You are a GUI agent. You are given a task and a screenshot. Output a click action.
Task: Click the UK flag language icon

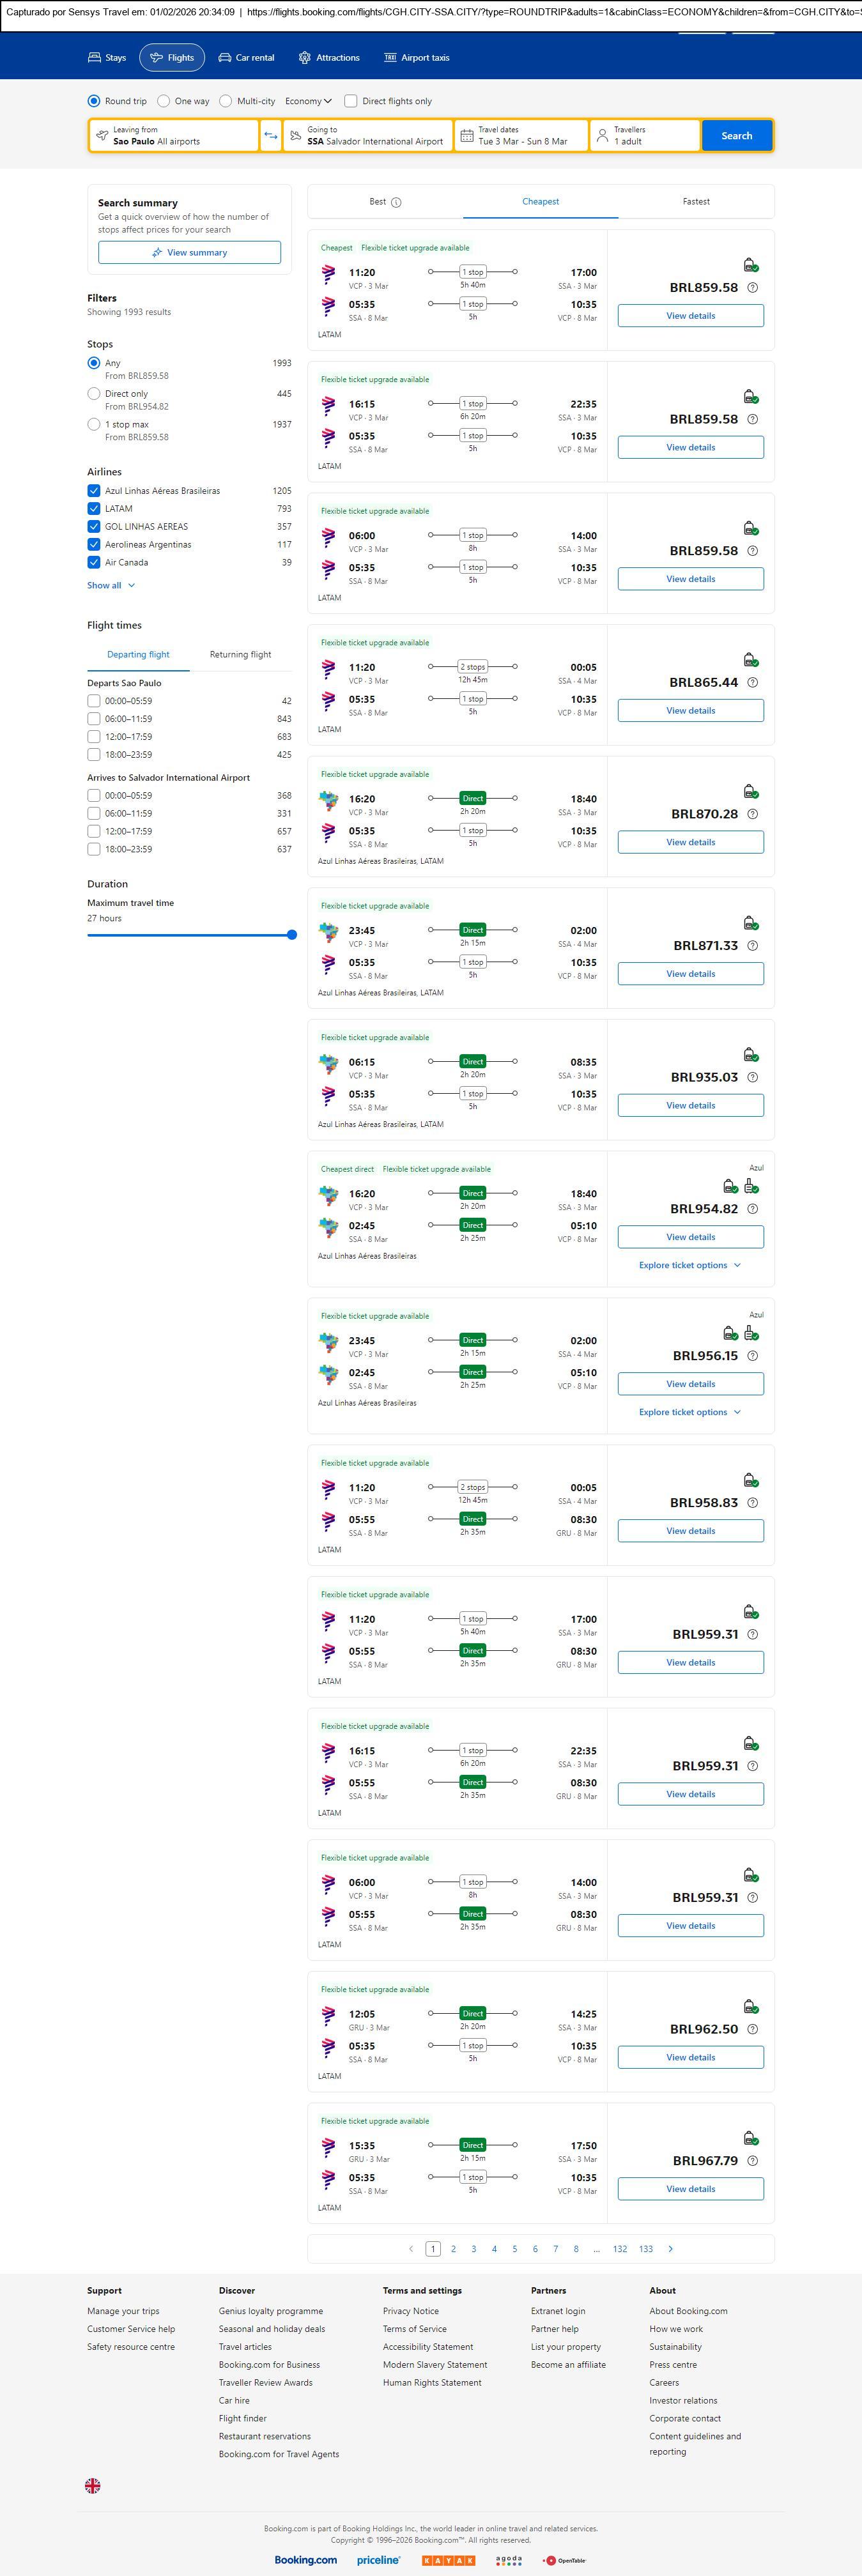coord(93,2485)
